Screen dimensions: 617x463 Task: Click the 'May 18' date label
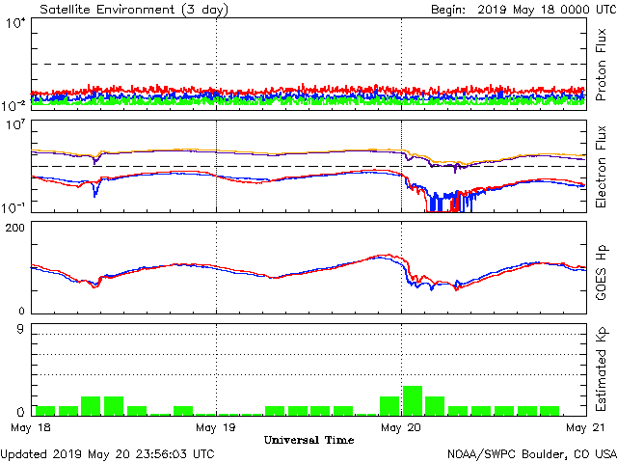pos(31,427)
